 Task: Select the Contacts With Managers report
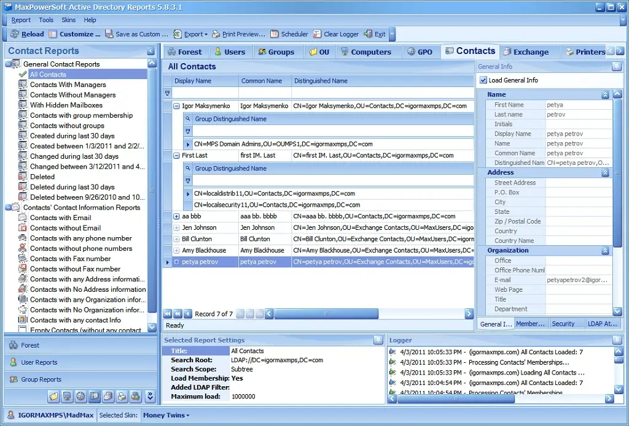point(68,85)
